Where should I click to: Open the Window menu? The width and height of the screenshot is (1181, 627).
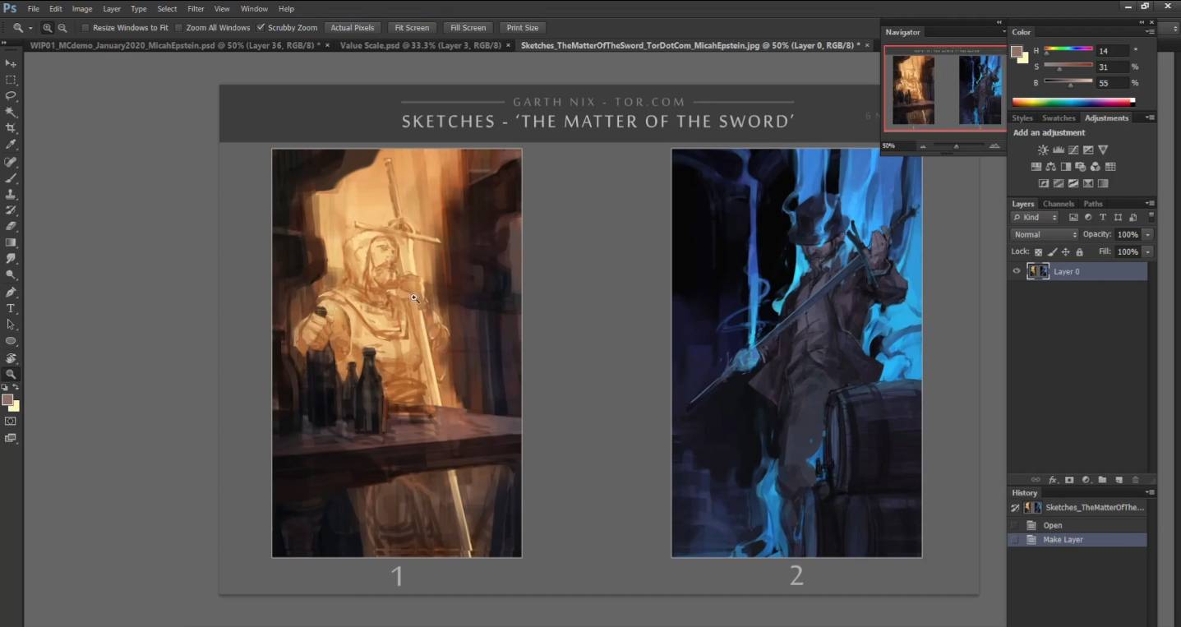click(x=254, y=9)
